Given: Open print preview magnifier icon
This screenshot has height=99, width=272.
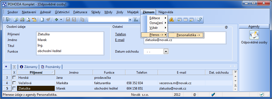Looking at the screenshot, I should pos(28,19).
